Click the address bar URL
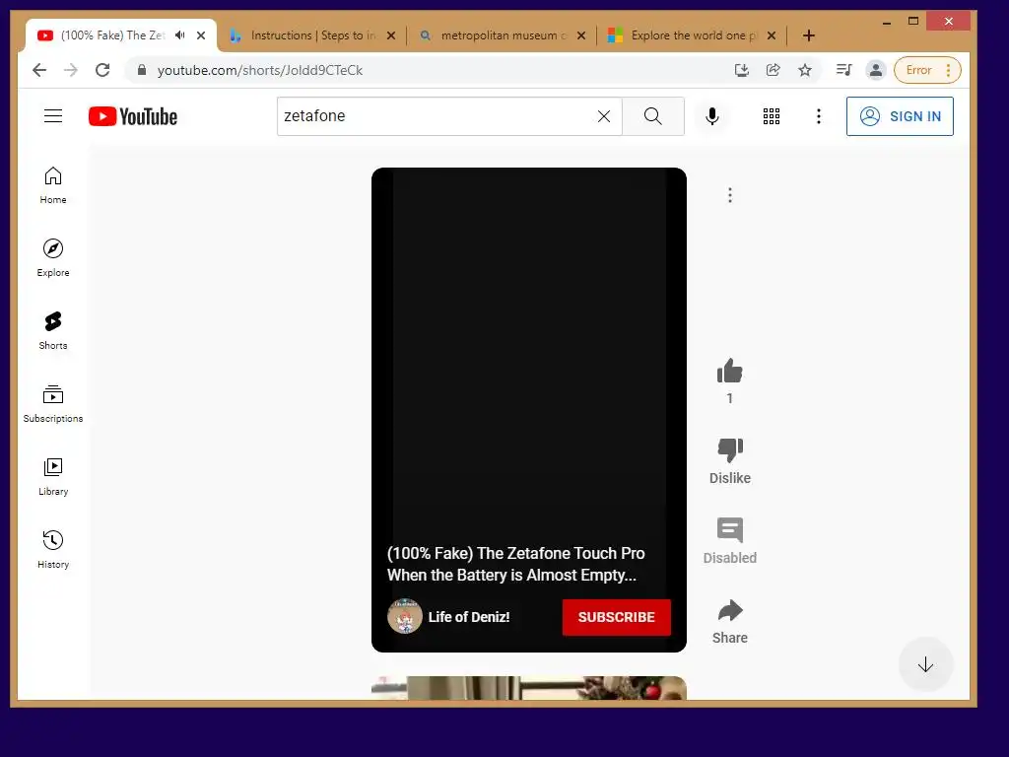Screen dimensions: 1009x757 (x=260, y=70)
